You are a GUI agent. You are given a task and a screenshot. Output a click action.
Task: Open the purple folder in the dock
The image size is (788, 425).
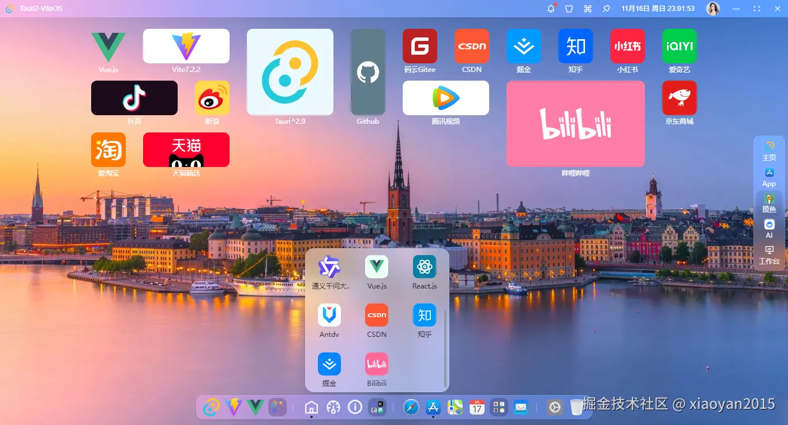[277, 407]
